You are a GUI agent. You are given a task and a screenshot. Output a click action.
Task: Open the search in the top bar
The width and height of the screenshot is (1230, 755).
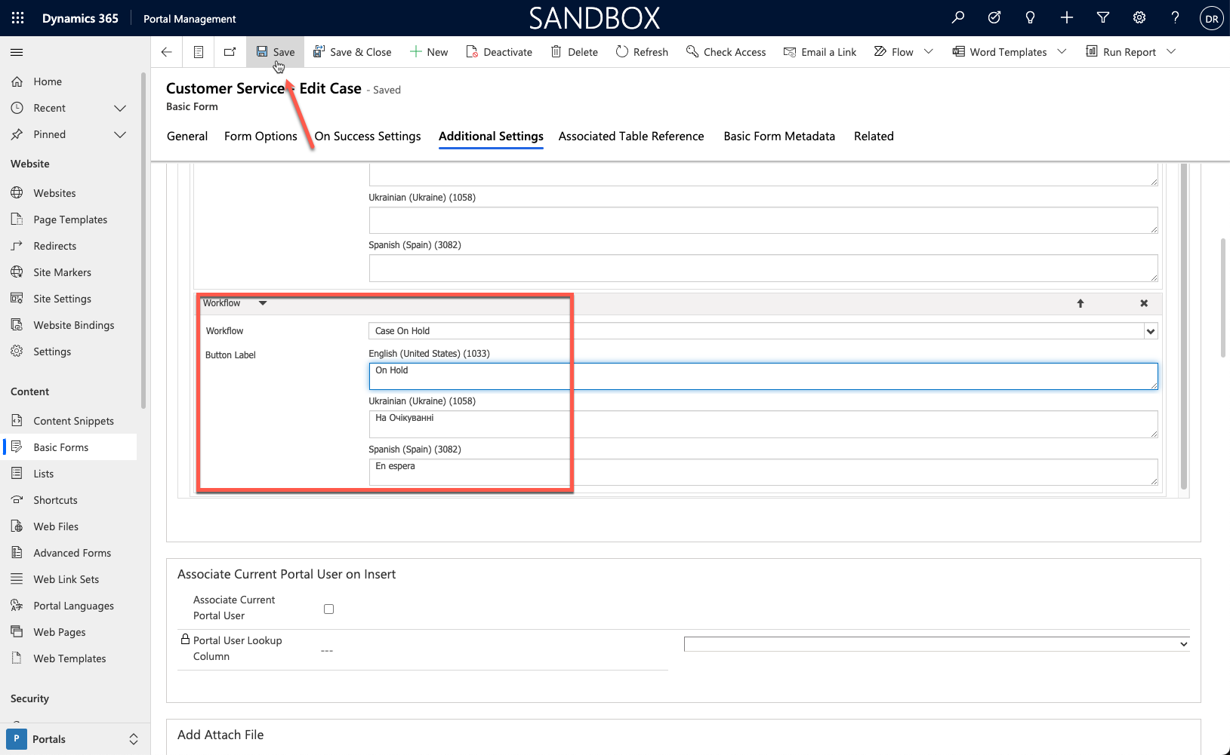957,17
